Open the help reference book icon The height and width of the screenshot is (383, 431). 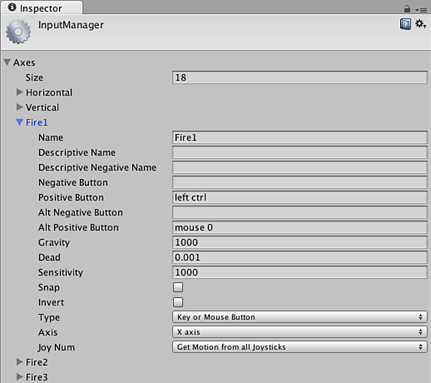tap(405, 24)
